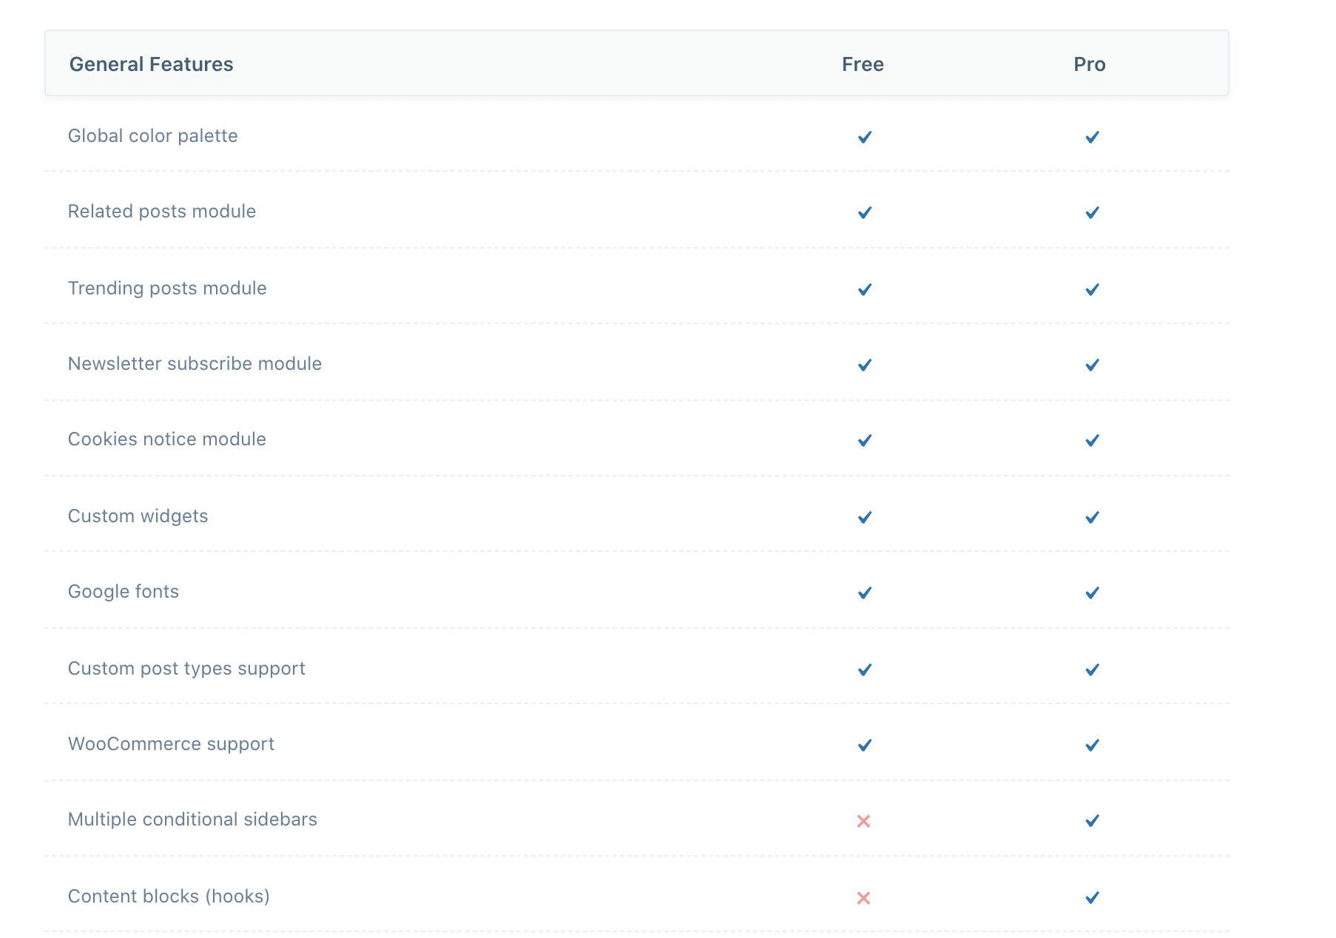Click the Free checkmark for Custom widgets

tap(864, 517)
